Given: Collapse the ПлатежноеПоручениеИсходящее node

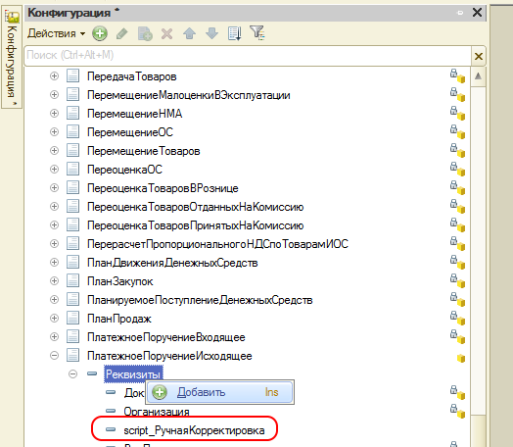Looking at the screenshot, I should point(54,355).
